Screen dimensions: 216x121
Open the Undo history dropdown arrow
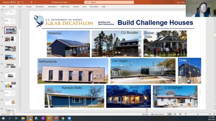(25, 2)
